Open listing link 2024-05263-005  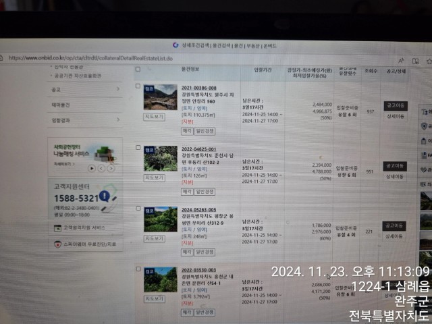pos(198,210)
